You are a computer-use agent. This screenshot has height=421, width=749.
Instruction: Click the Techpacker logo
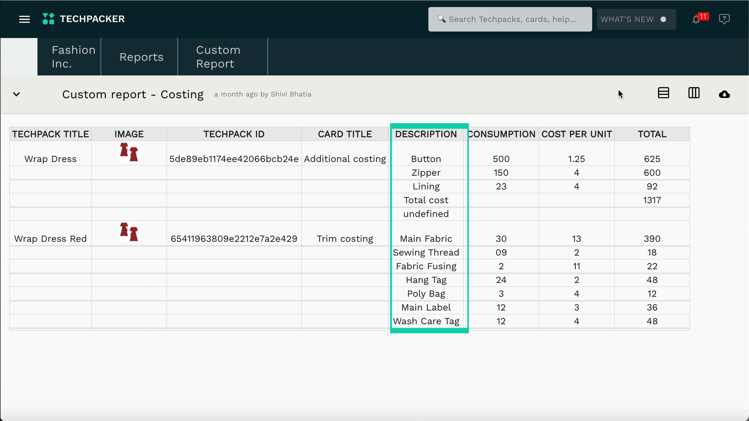pos(83,19)
